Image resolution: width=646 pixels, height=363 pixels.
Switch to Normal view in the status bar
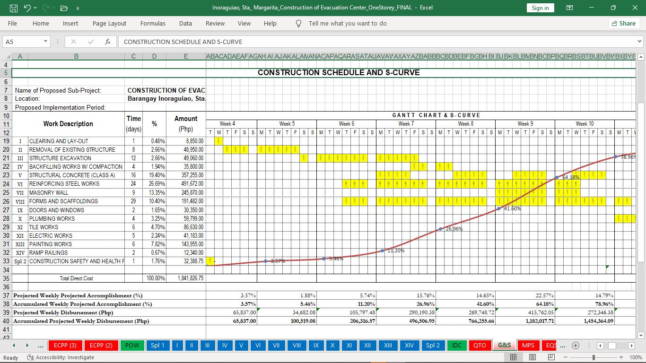513,357
